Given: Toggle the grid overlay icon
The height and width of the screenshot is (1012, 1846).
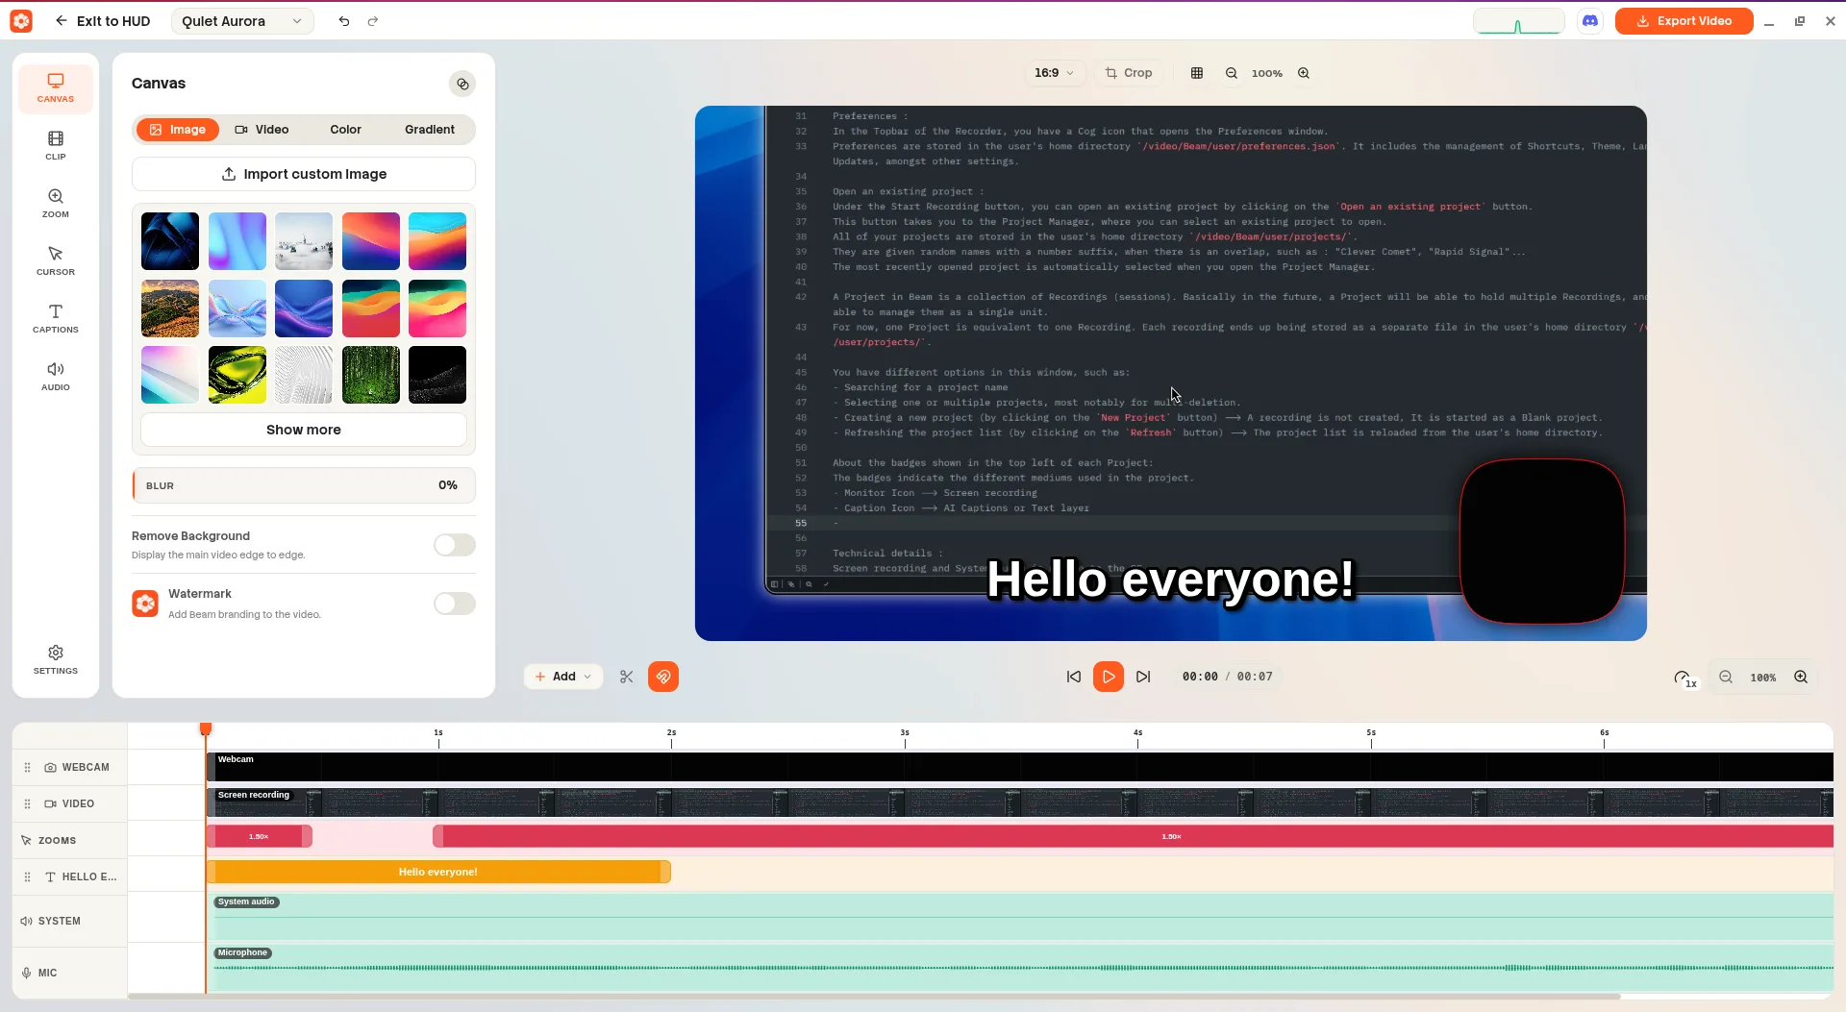Looking at the screenshot, I should pos(1197,73).
